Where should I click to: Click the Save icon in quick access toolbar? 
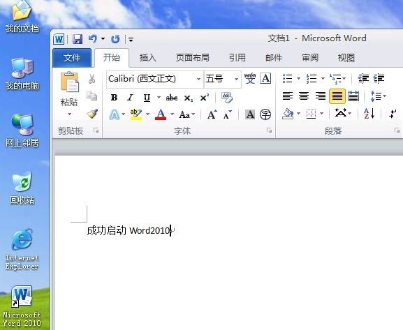(78, 39)
